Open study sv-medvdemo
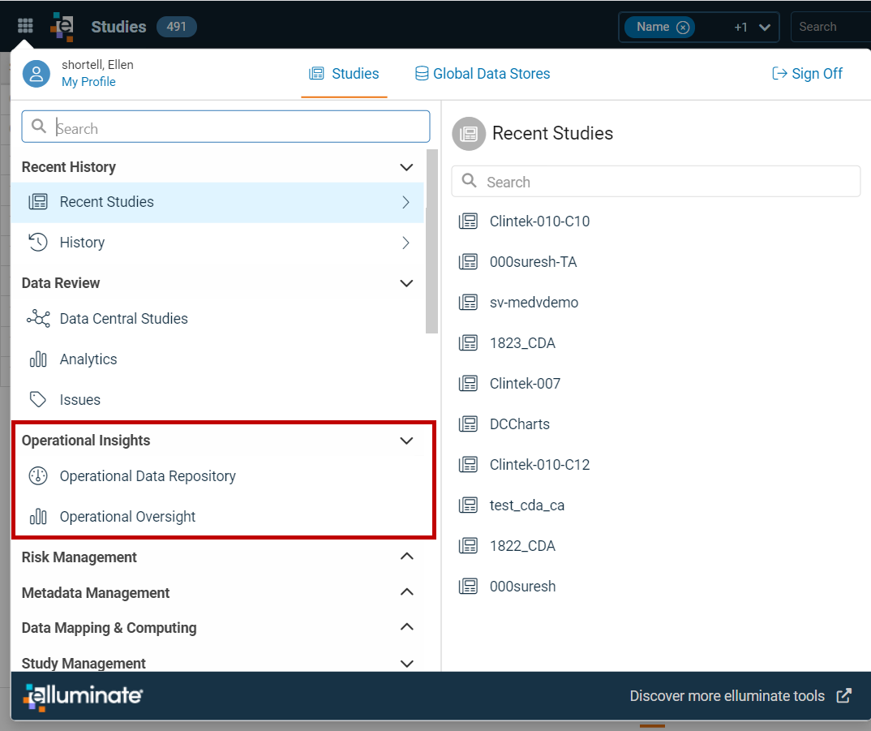871x731 pixels. pyautogui.click(x=534, y=303)
